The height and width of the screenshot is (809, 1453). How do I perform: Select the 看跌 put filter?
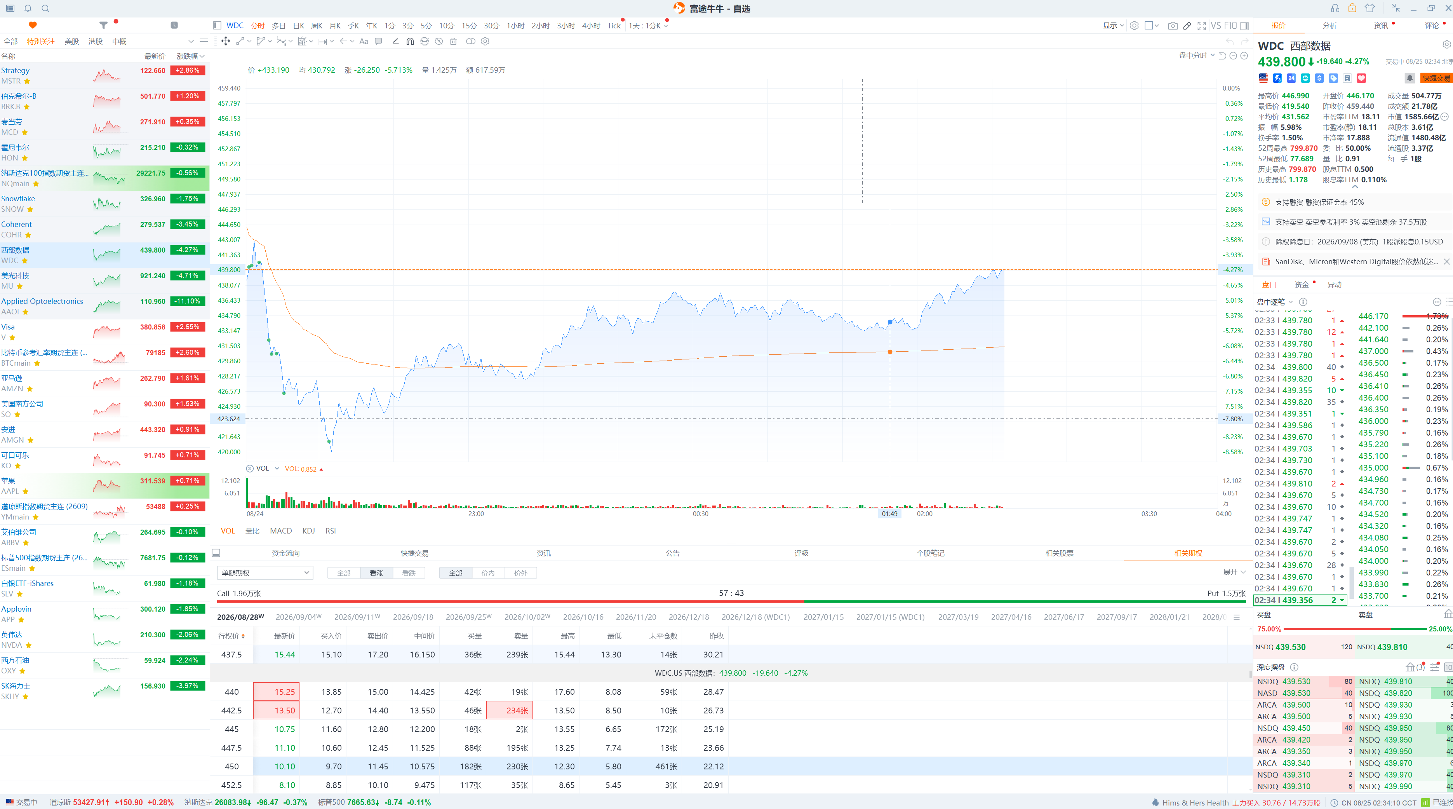409,573
